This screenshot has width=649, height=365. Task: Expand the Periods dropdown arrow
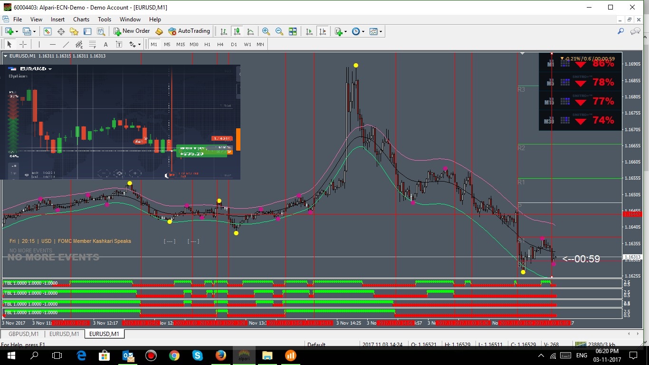pos(363,31)
